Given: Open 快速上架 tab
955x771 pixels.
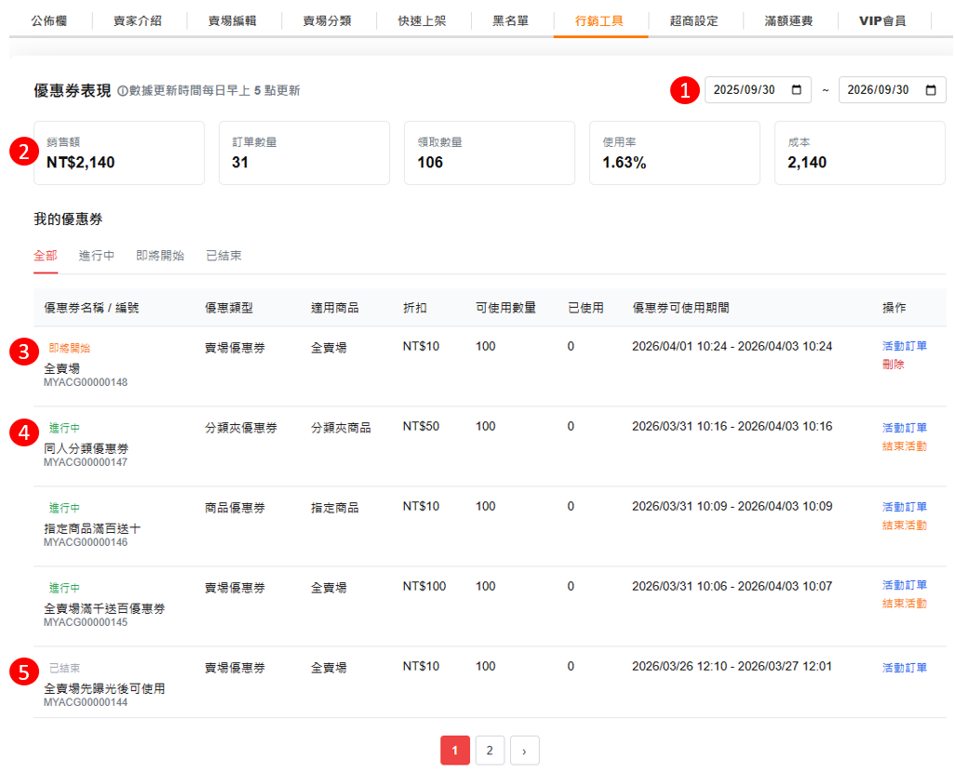Looking at the screenshot, I should 422,20.
